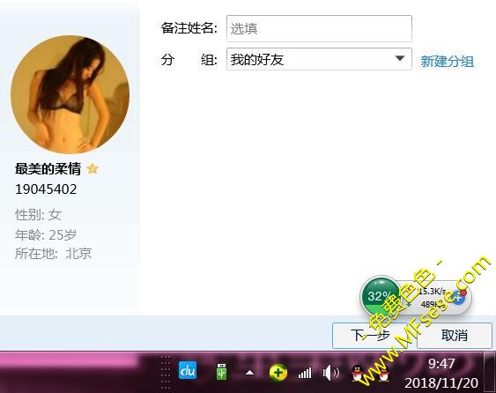The image size is (496, 393).
Task: Click the Show desktop strip at taskbar end
Action: pyautogui.click(x=490, y=373)
